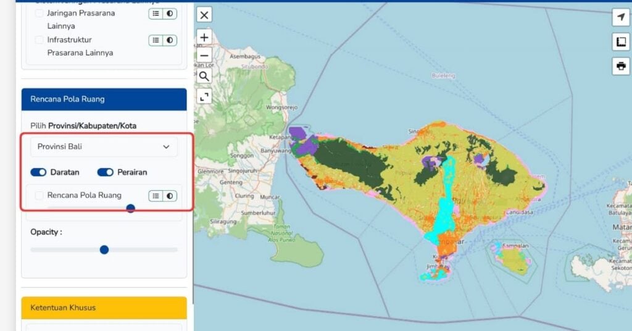
Task: Click the Asembagus label on the map
Action: 245,56
